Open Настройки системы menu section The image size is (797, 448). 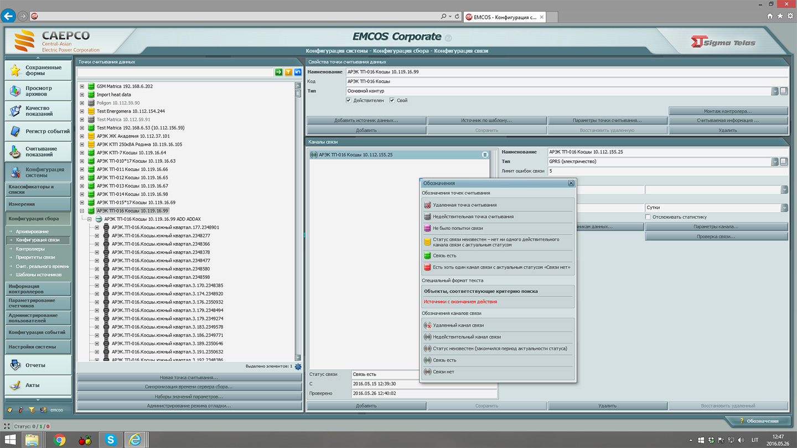38,347
